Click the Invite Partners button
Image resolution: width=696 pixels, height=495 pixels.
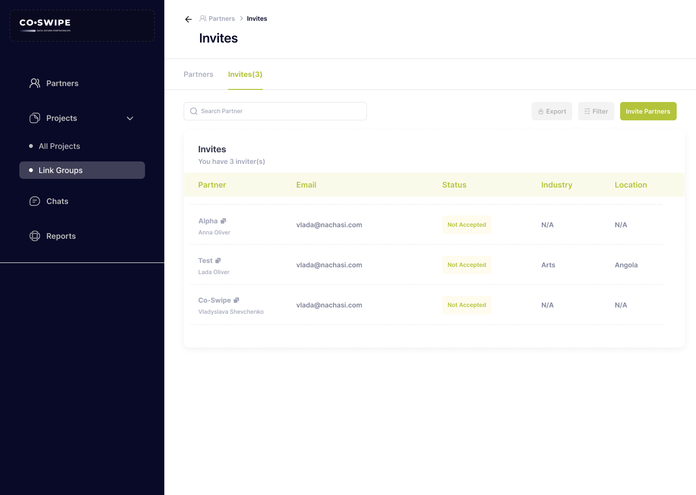click(648, 111)
